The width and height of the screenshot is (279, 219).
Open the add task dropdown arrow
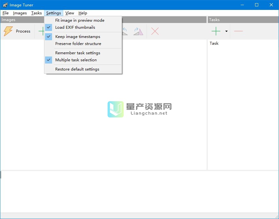pos(226,31)
